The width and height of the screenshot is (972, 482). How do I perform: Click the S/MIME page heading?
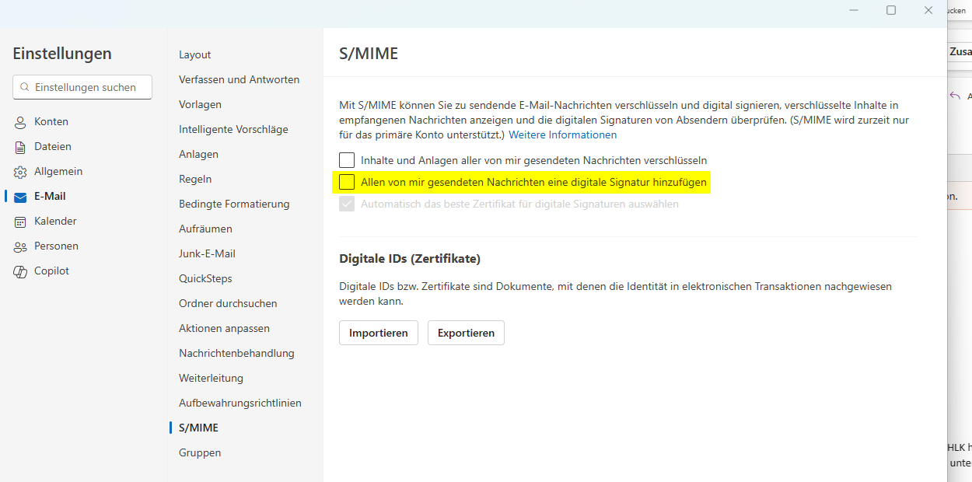coord(369,54)
